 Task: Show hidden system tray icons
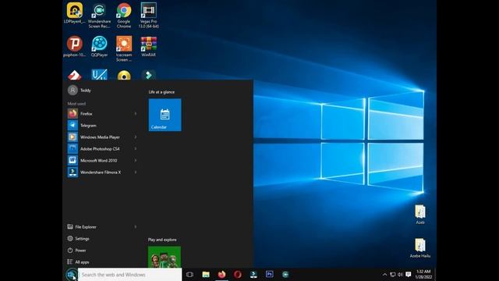click(384, 275)
